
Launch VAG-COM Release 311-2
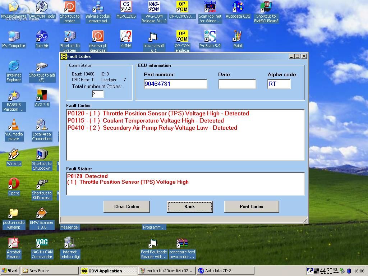click(154, 12)
